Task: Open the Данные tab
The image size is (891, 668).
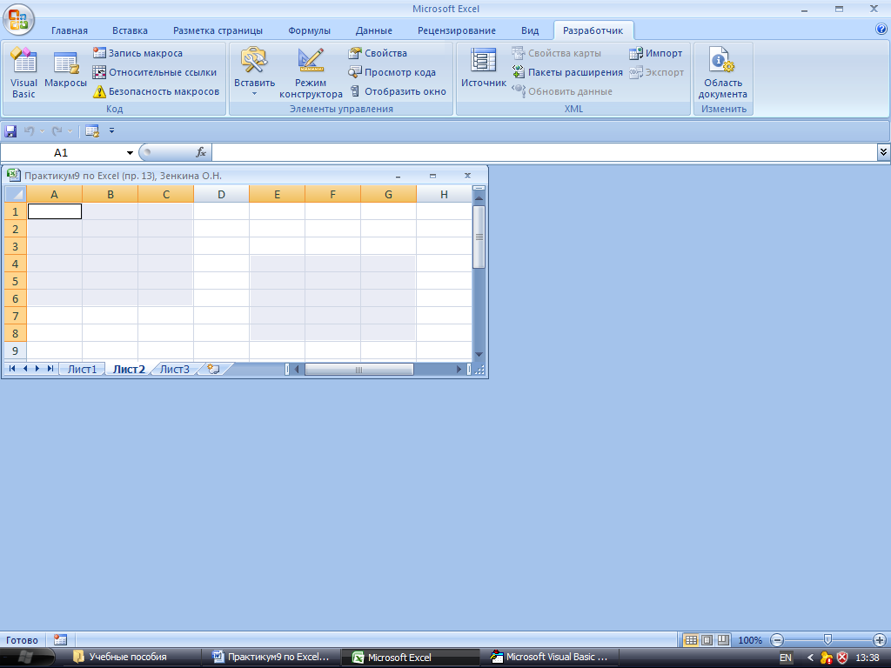Action: (x=374, y=30)
